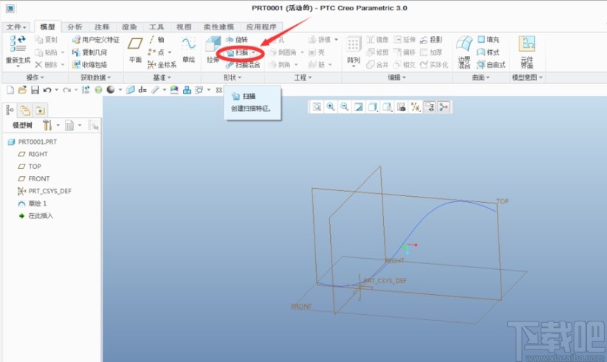Click the 旋转 (Revolve) tool
The image size is (607, 362).
(x=236, y=40)
